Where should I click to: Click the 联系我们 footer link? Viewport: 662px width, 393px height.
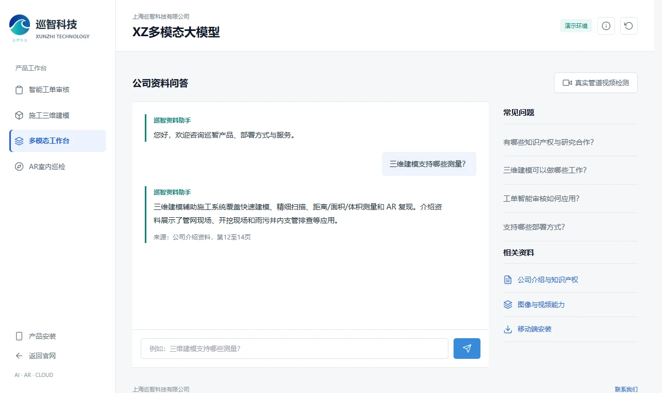click(x=626, y=389)
